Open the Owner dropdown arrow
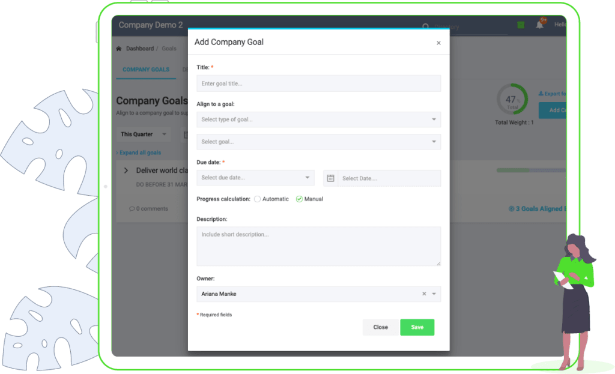Viewport: 615px width, 374px height. [x=434, y=294]
